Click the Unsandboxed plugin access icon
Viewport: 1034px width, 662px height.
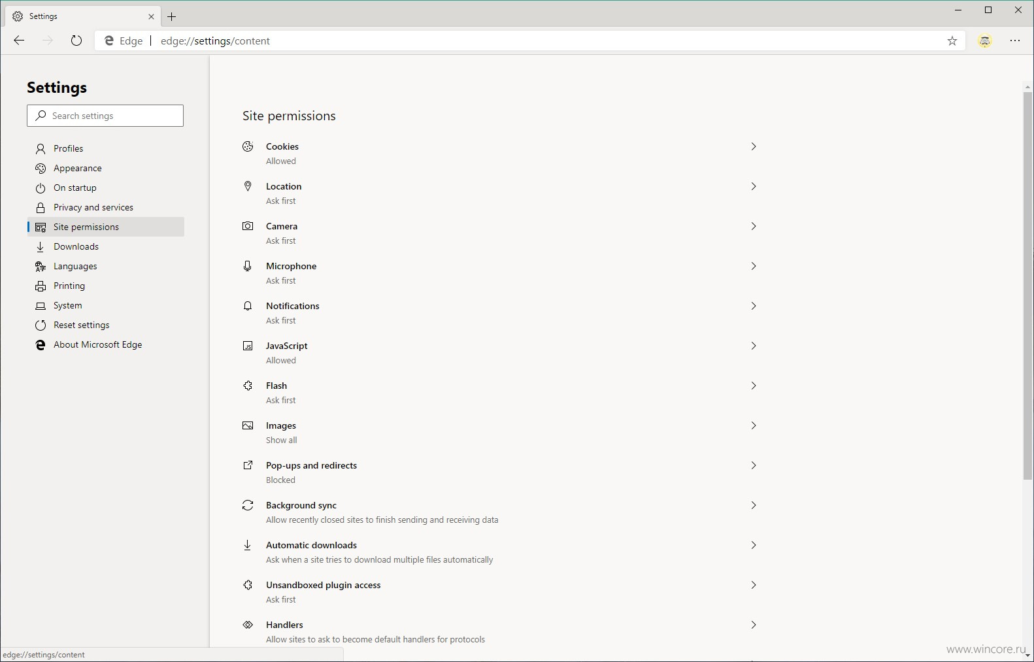pos(248,585)
